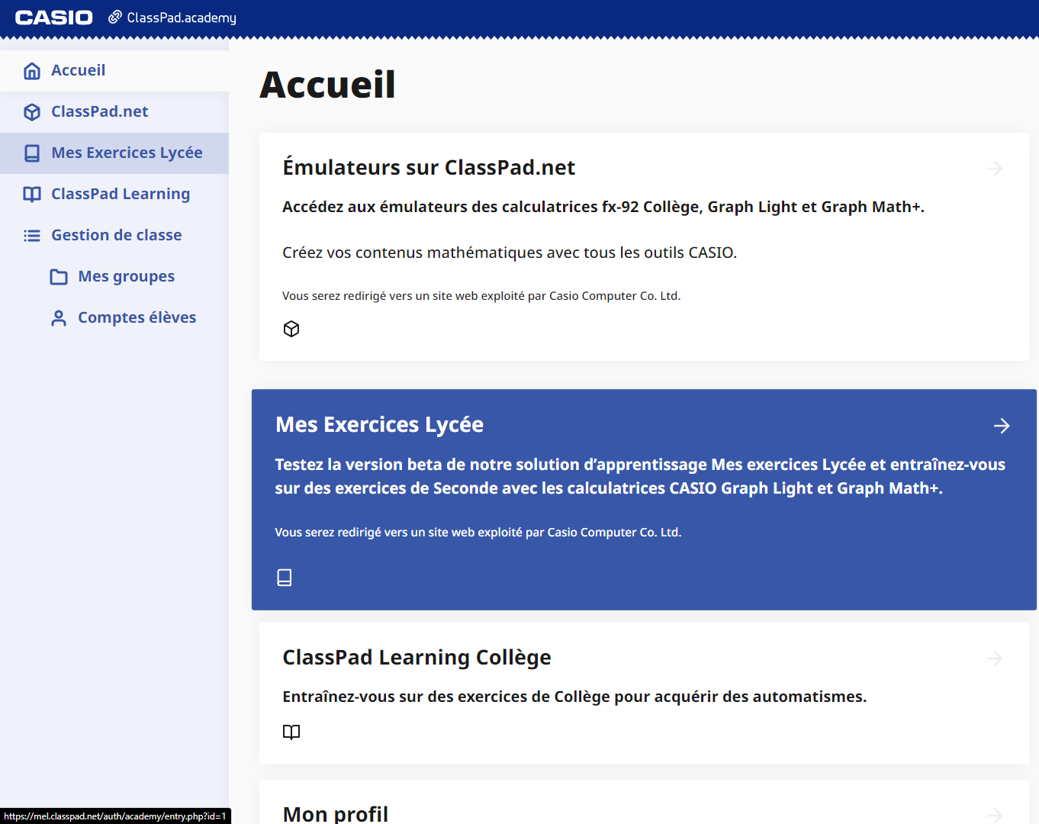
Task: Click the Accueil home icon in the sidebar
Action: pyautogui.click(x=32, y=71)
